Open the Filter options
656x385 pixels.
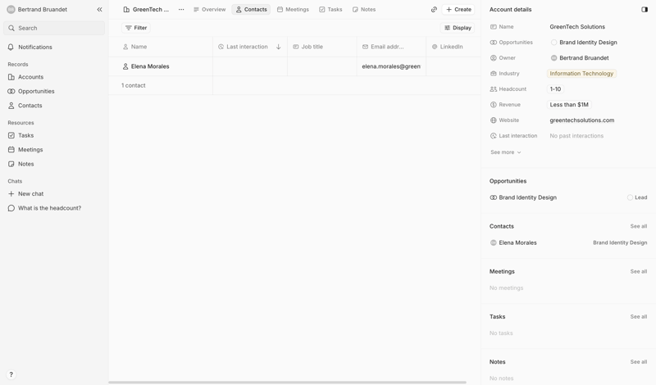(x=136, y=28)
